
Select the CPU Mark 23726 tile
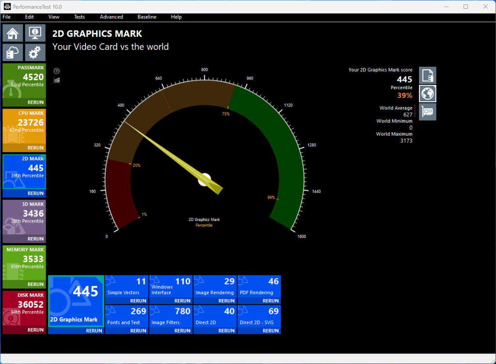24,127
